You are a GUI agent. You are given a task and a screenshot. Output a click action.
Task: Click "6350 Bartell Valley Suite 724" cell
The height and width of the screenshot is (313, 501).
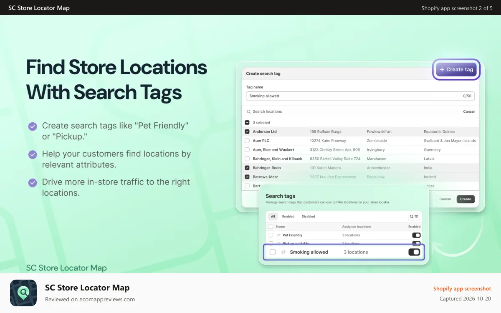click(335, 159)
